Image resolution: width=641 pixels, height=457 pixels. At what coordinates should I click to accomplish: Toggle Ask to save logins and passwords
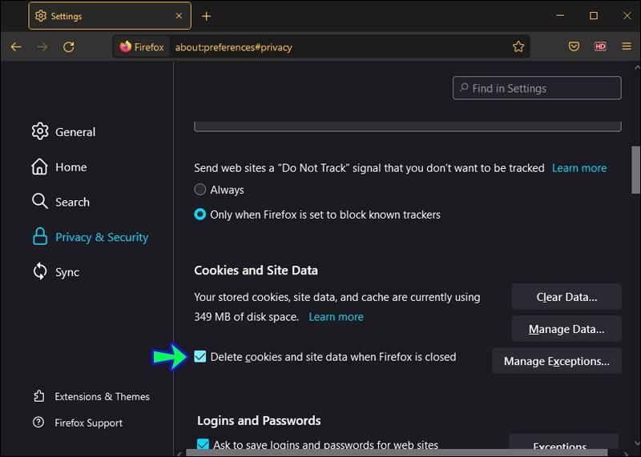203,445
